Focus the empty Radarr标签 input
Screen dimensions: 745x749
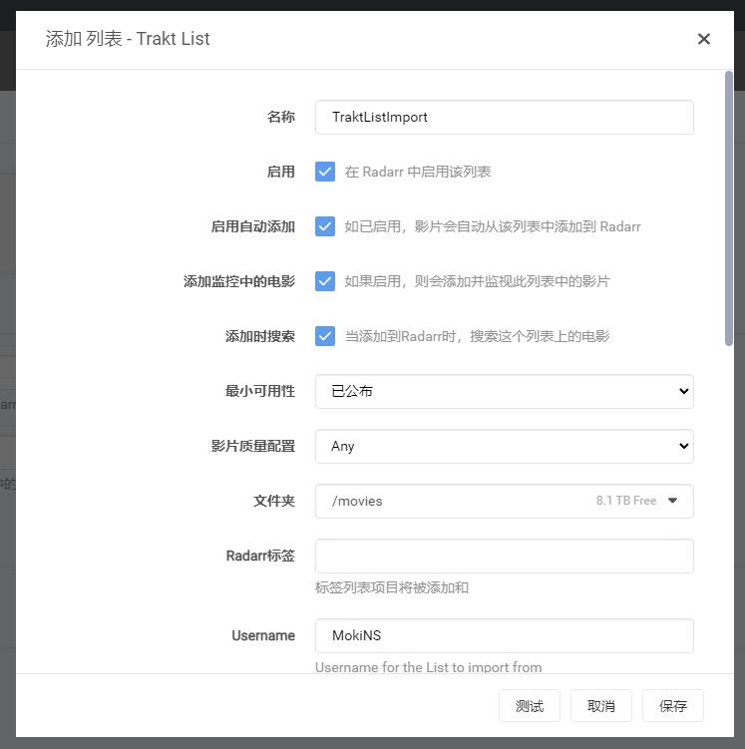(x=505, y=557)
